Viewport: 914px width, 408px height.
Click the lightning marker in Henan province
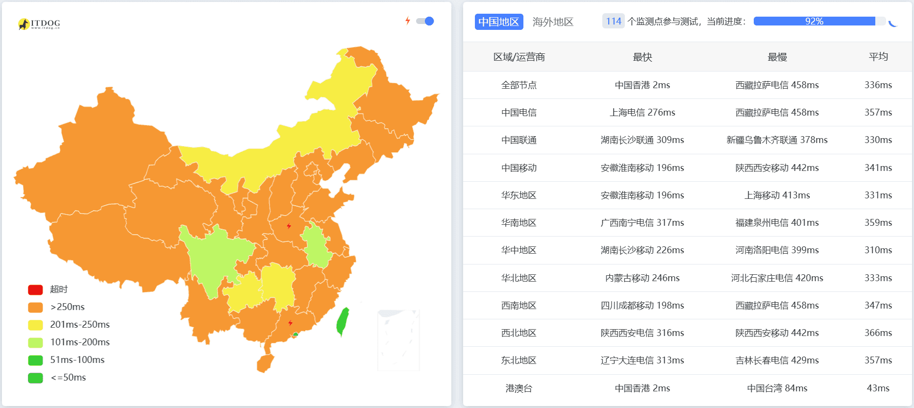click(289, 226)
